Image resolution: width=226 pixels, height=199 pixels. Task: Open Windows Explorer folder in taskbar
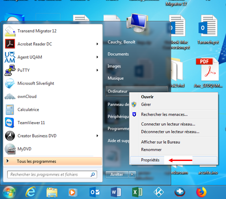coord(52,192)
